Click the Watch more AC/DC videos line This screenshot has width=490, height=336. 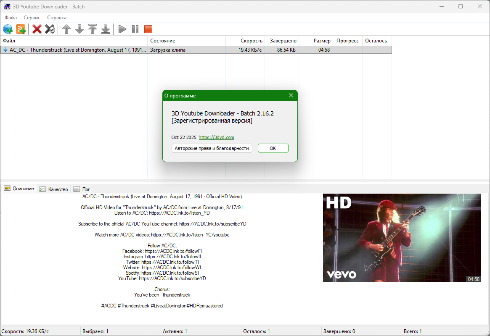coord(162,235)
